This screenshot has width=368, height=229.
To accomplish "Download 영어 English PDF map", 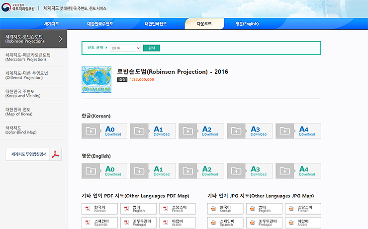I will point(138,209).
